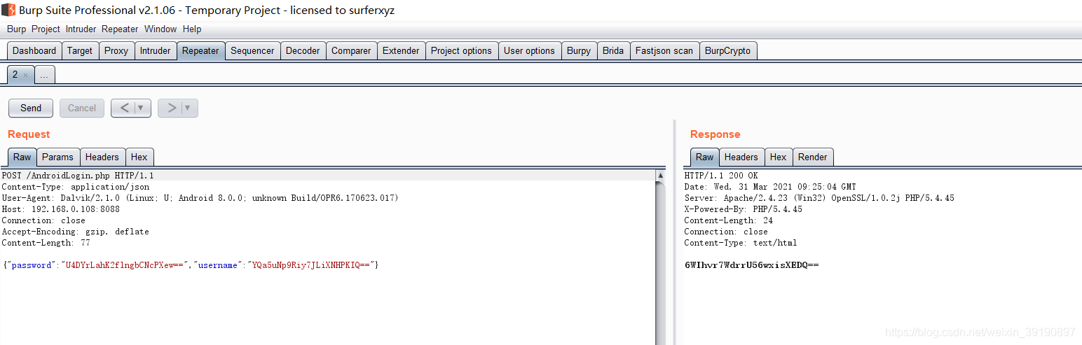Open the Burp menu

(17, 29)
